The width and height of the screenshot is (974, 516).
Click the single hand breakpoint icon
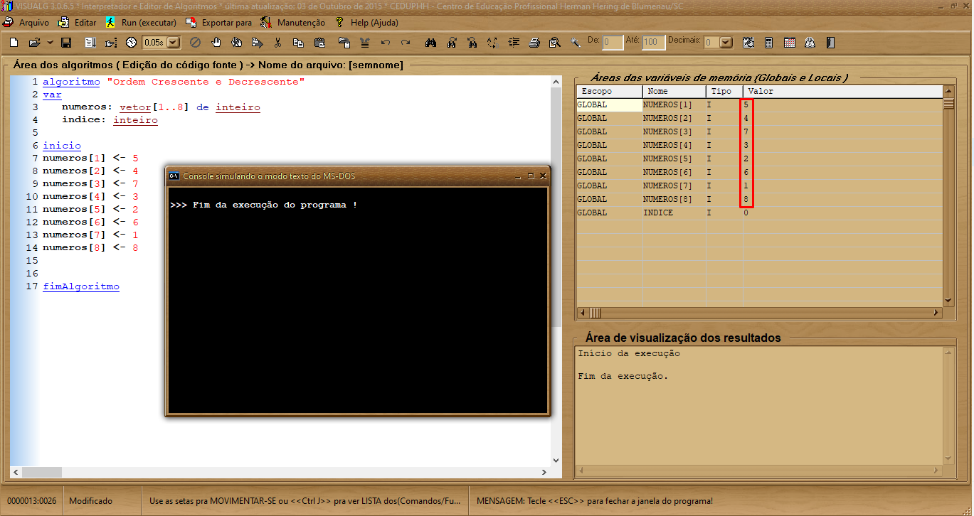pyautogui.click(x=216, y=43)
